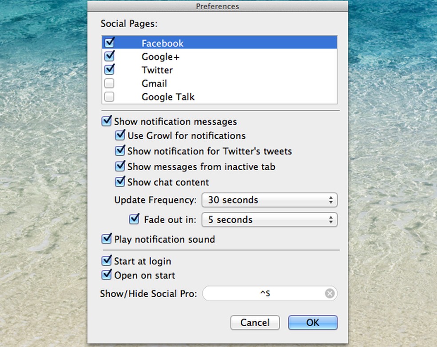Disable Show chat content
Image resolution: width=437 pixels, height=347 pixels.
(x=120, y=182)
